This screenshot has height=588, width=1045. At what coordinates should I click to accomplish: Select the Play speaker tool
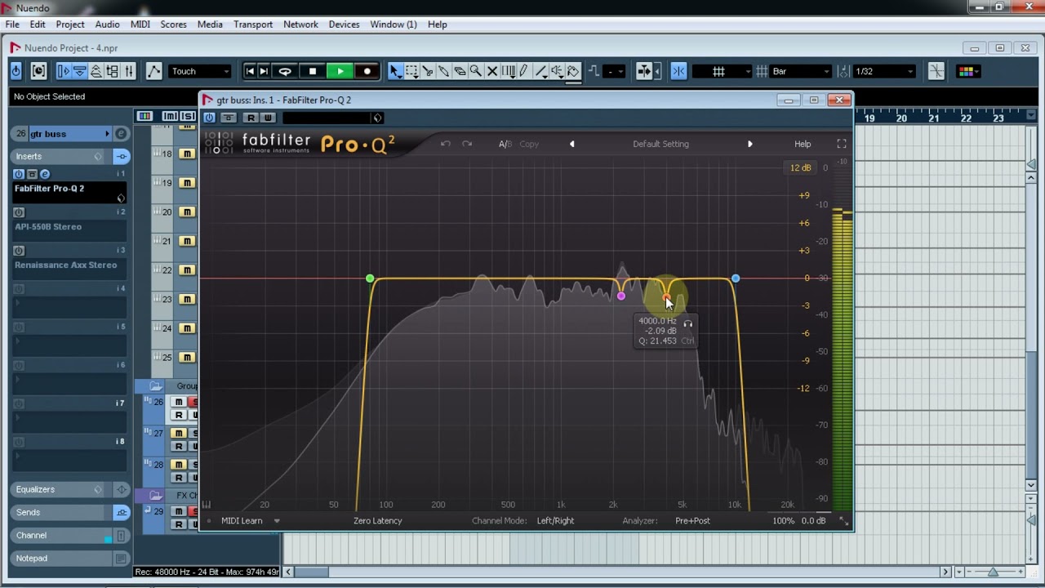pos(557,71)
